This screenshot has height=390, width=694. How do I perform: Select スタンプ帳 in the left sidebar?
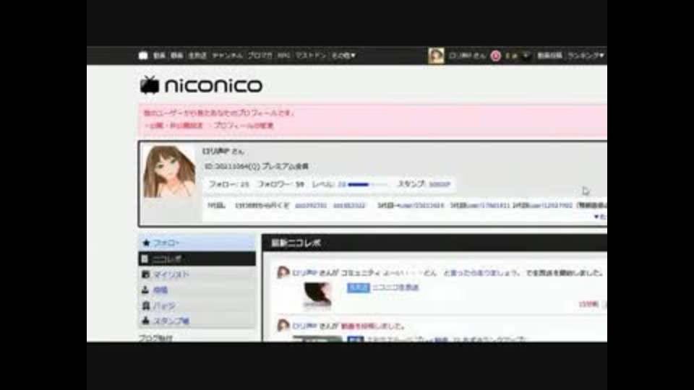click(197, 321)
